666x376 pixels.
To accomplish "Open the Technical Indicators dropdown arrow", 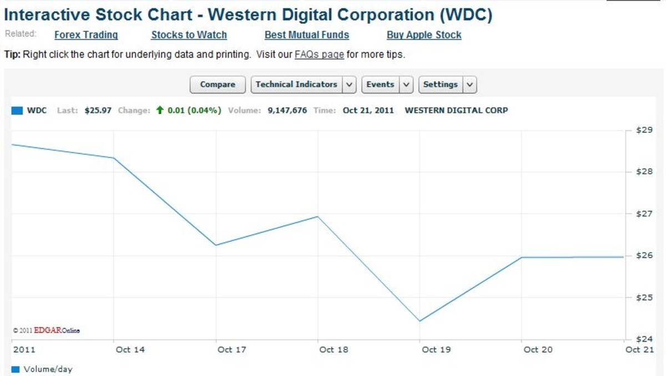I will [x=349, y=85].
